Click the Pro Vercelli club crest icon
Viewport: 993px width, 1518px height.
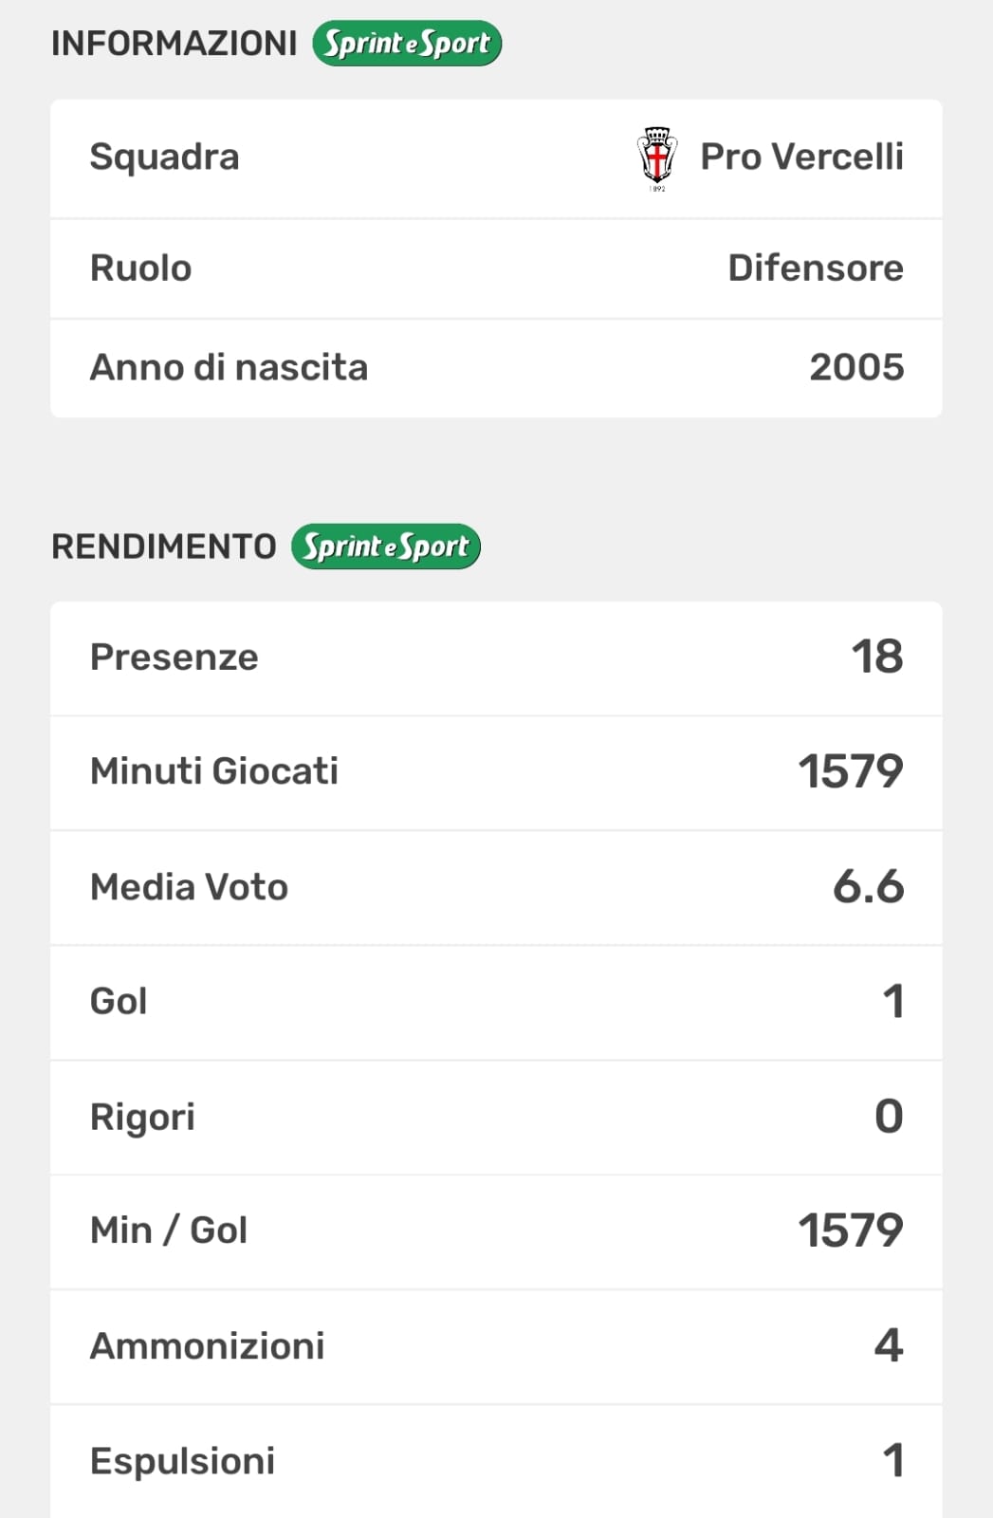656,157
